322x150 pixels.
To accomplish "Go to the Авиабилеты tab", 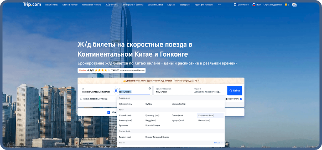I will click(52, 5).
